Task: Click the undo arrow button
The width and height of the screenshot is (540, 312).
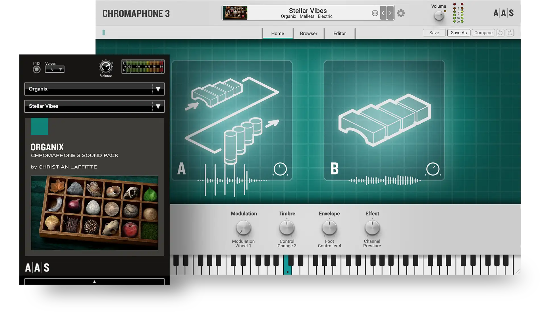Action: coord(500,33)
